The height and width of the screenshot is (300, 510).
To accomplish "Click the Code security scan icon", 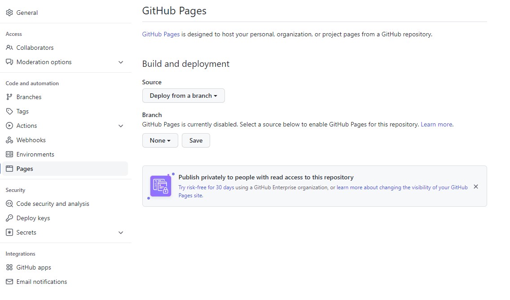I will [x=9, y=204].
